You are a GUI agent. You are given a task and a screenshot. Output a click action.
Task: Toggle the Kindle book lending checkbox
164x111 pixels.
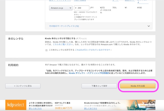click(46, 50)
